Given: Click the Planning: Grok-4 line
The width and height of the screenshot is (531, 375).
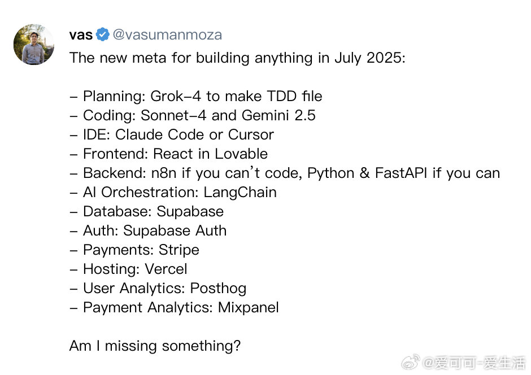Looking at the screenshot, I should [196, 96].
